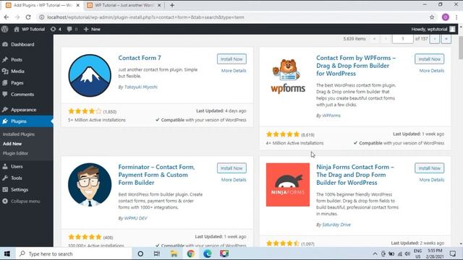463x260 pixels.
Task: Open Forminator Contact Form title link
Action: point(156,175)
